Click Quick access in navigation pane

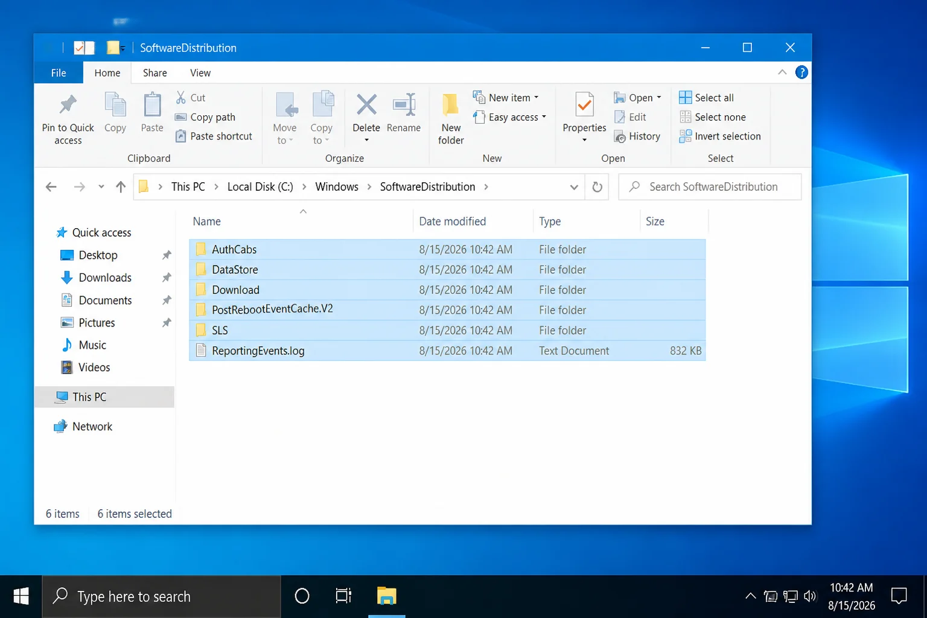point(94,232)
